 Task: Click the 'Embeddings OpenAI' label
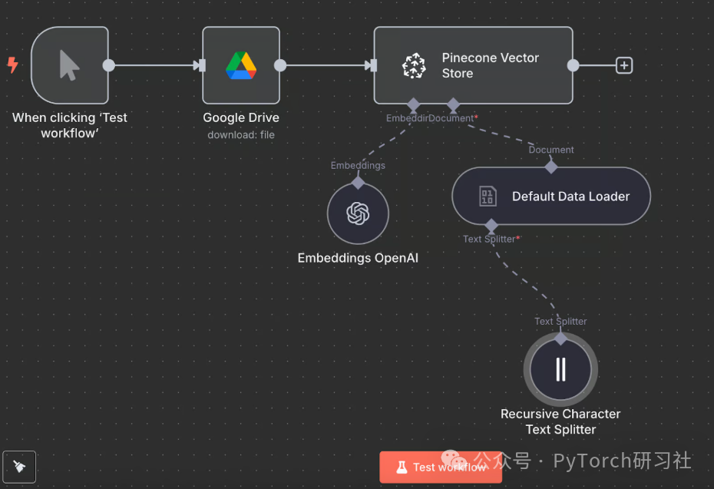[x=358, y=258]
